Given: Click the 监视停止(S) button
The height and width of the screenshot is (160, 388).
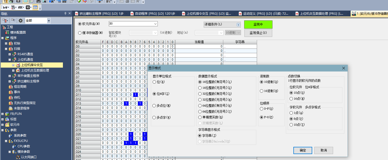Looking at the screenshot, I should (x=258, y=33).
